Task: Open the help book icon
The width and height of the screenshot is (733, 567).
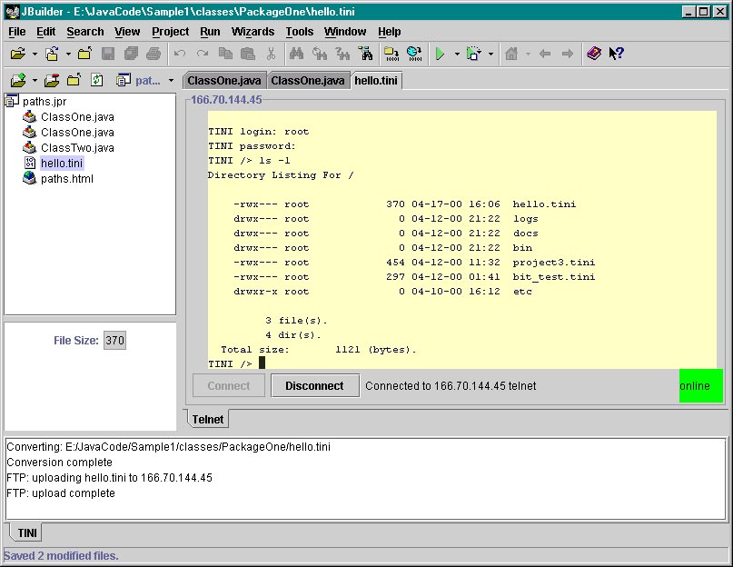Action: tap(593, 55)
